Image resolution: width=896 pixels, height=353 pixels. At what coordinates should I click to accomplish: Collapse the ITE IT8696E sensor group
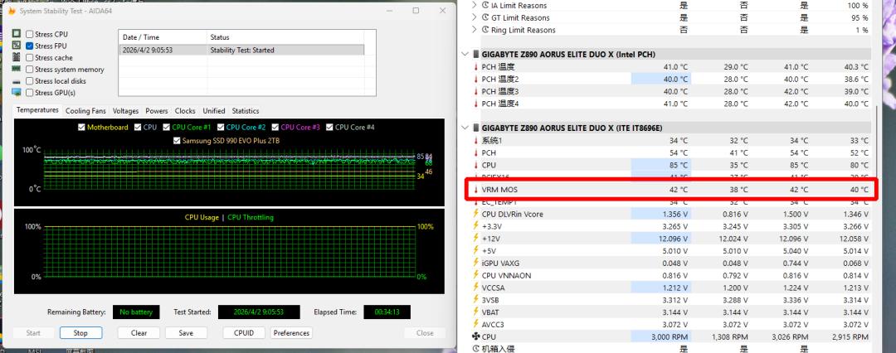[465, 128]
